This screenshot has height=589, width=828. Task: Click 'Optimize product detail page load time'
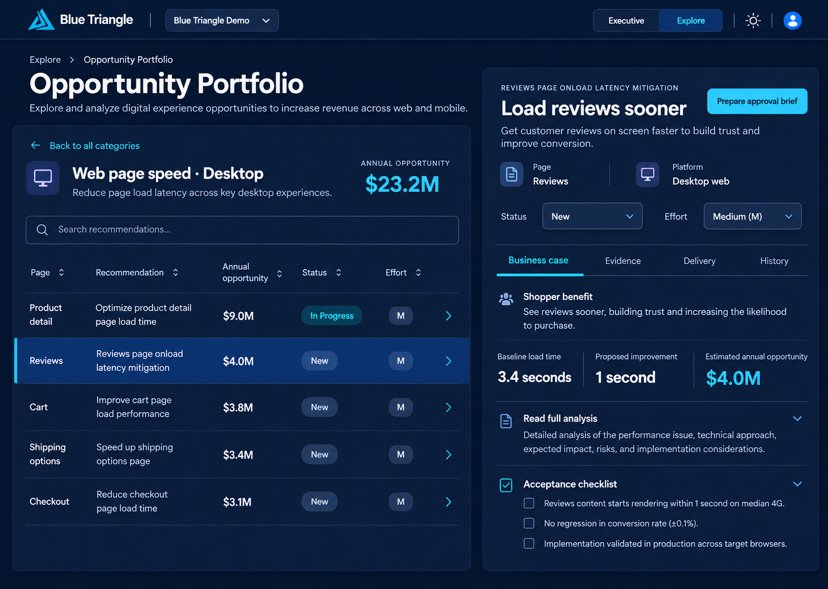[144, 315]
